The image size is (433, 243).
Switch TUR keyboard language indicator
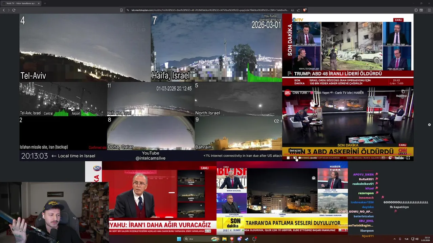[x=406, y=239]
